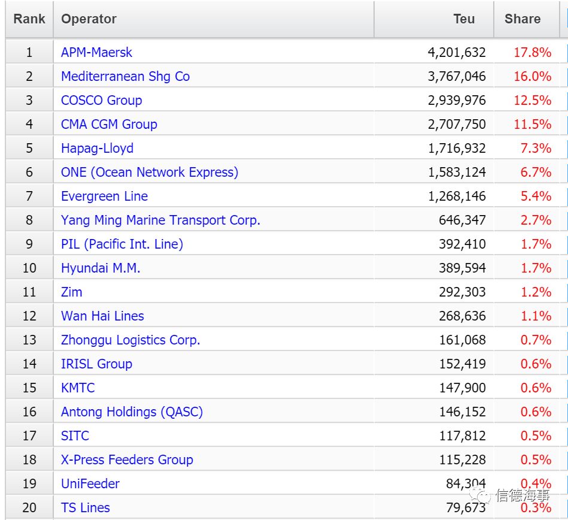
Task: Click the Hapag-Lloyd link
Action: pos(97,148)
